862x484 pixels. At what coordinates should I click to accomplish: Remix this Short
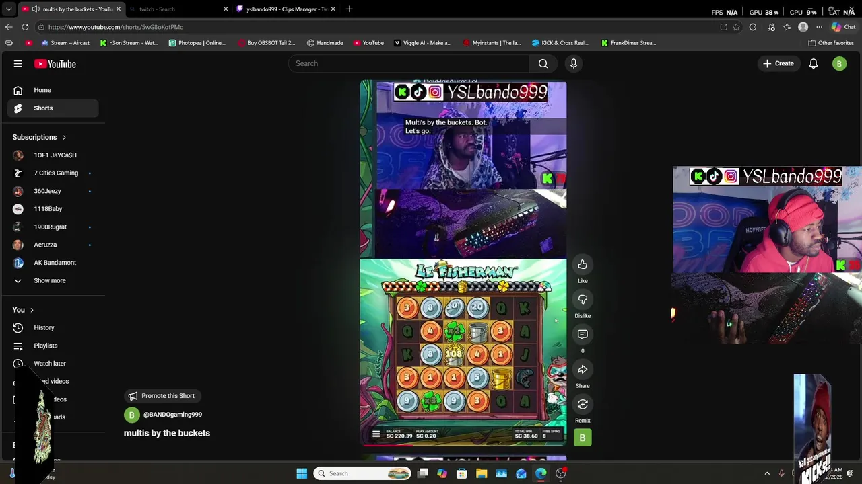tap(583, 404)
